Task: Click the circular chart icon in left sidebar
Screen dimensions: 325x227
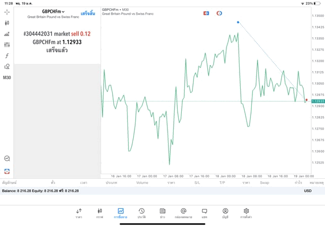Action: coord(7,158)
